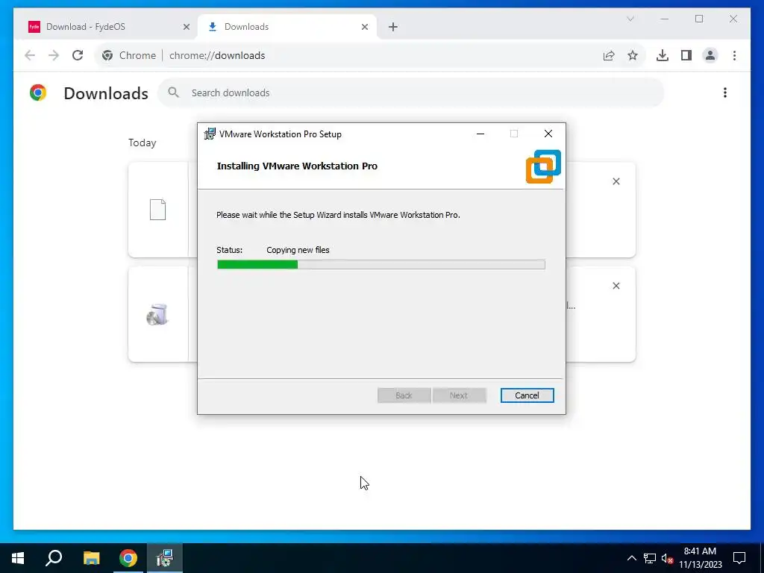Click the Search downloads field
Screen dimensions: 764x573
pos(410,93)
